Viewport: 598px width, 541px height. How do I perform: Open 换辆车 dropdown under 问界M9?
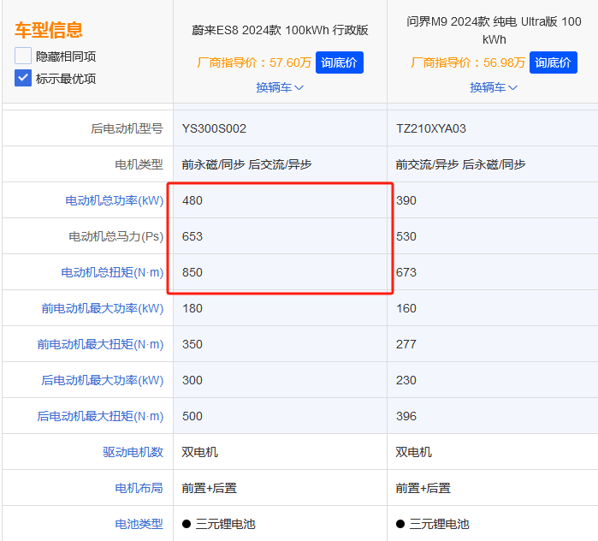[x=494, y=87]
